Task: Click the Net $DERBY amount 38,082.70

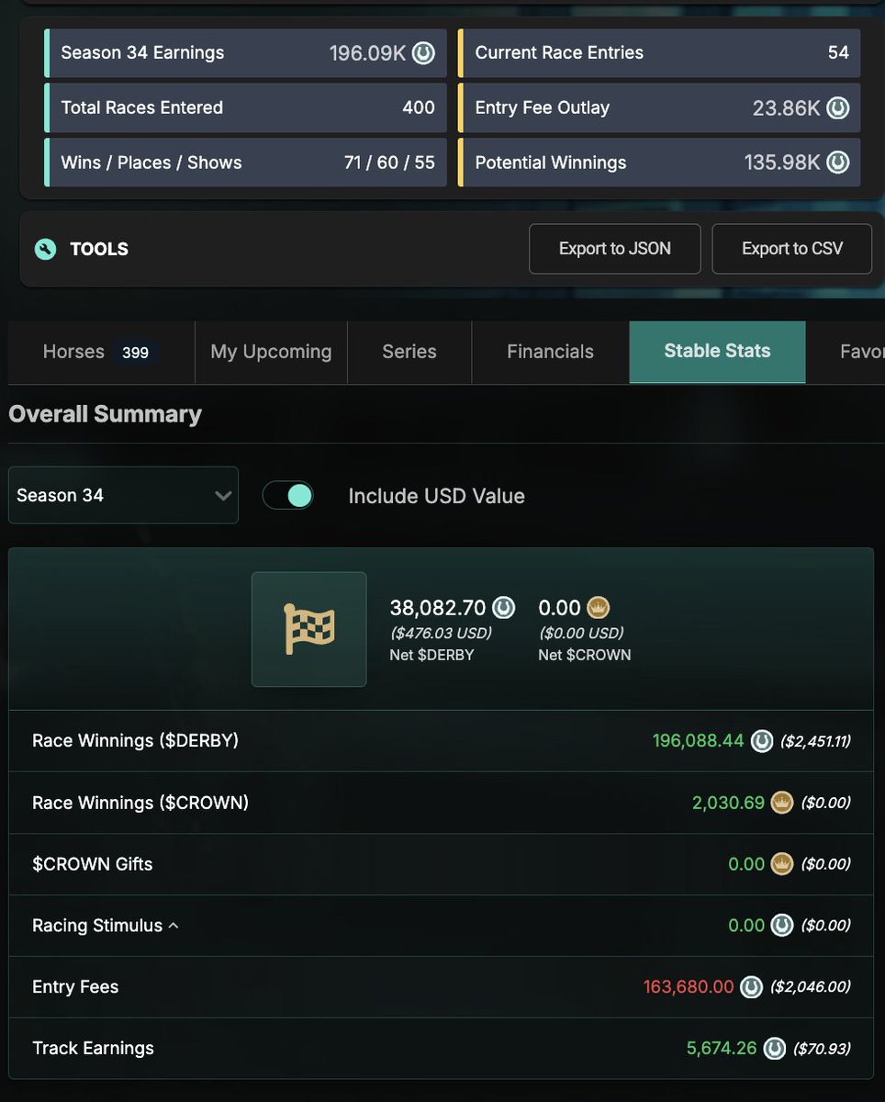Action: pyautogui.click(x=438, y=607)
